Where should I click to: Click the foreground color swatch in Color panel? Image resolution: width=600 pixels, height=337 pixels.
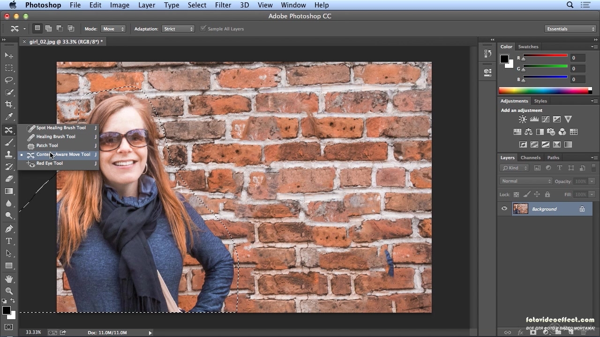click(x=504, y=59)
